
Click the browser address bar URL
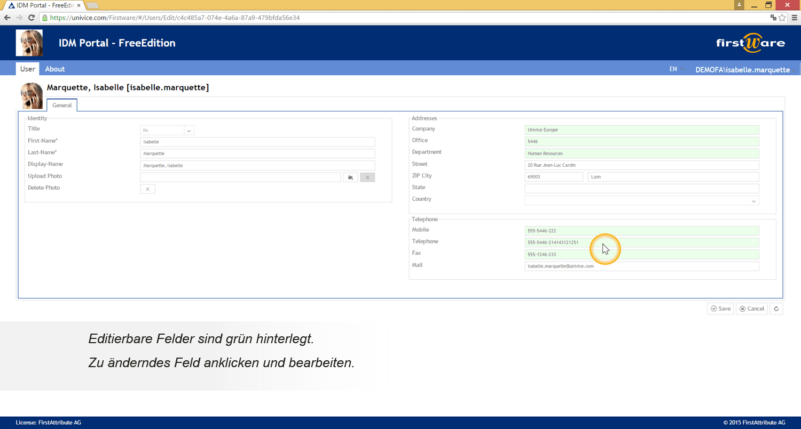tap(175, 18)
